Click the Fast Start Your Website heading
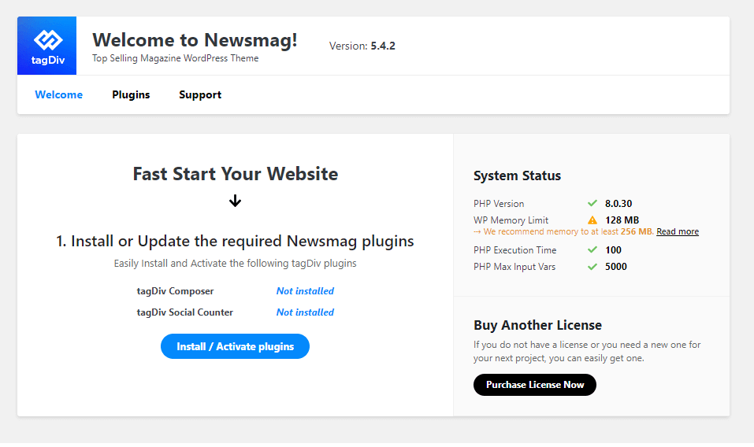754x447 pixels. click(x=235, y=174)
